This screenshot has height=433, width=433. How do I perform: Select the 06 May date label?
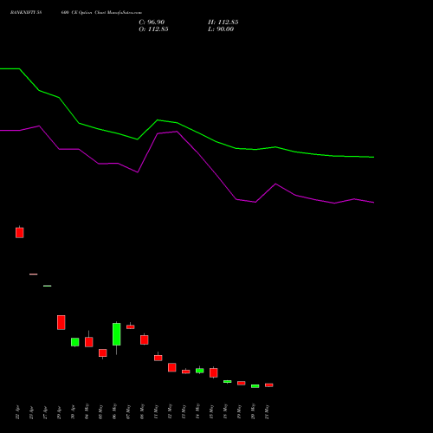tap(115, 411)
